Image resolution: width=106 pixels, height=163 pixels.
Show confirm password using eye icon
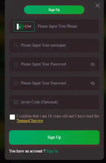click(x=92, y=83)
